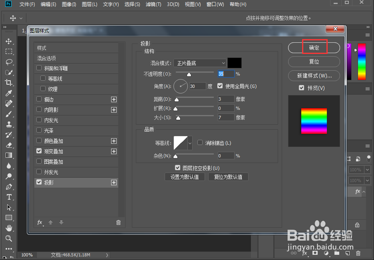Image resolution: width=374 pixels, height=260 pixels.
Task: Click the Layers panel new group folder icon
Action: coord(336,253)
